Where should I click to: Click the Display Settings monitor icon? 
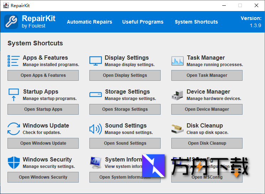click(95, 61)
